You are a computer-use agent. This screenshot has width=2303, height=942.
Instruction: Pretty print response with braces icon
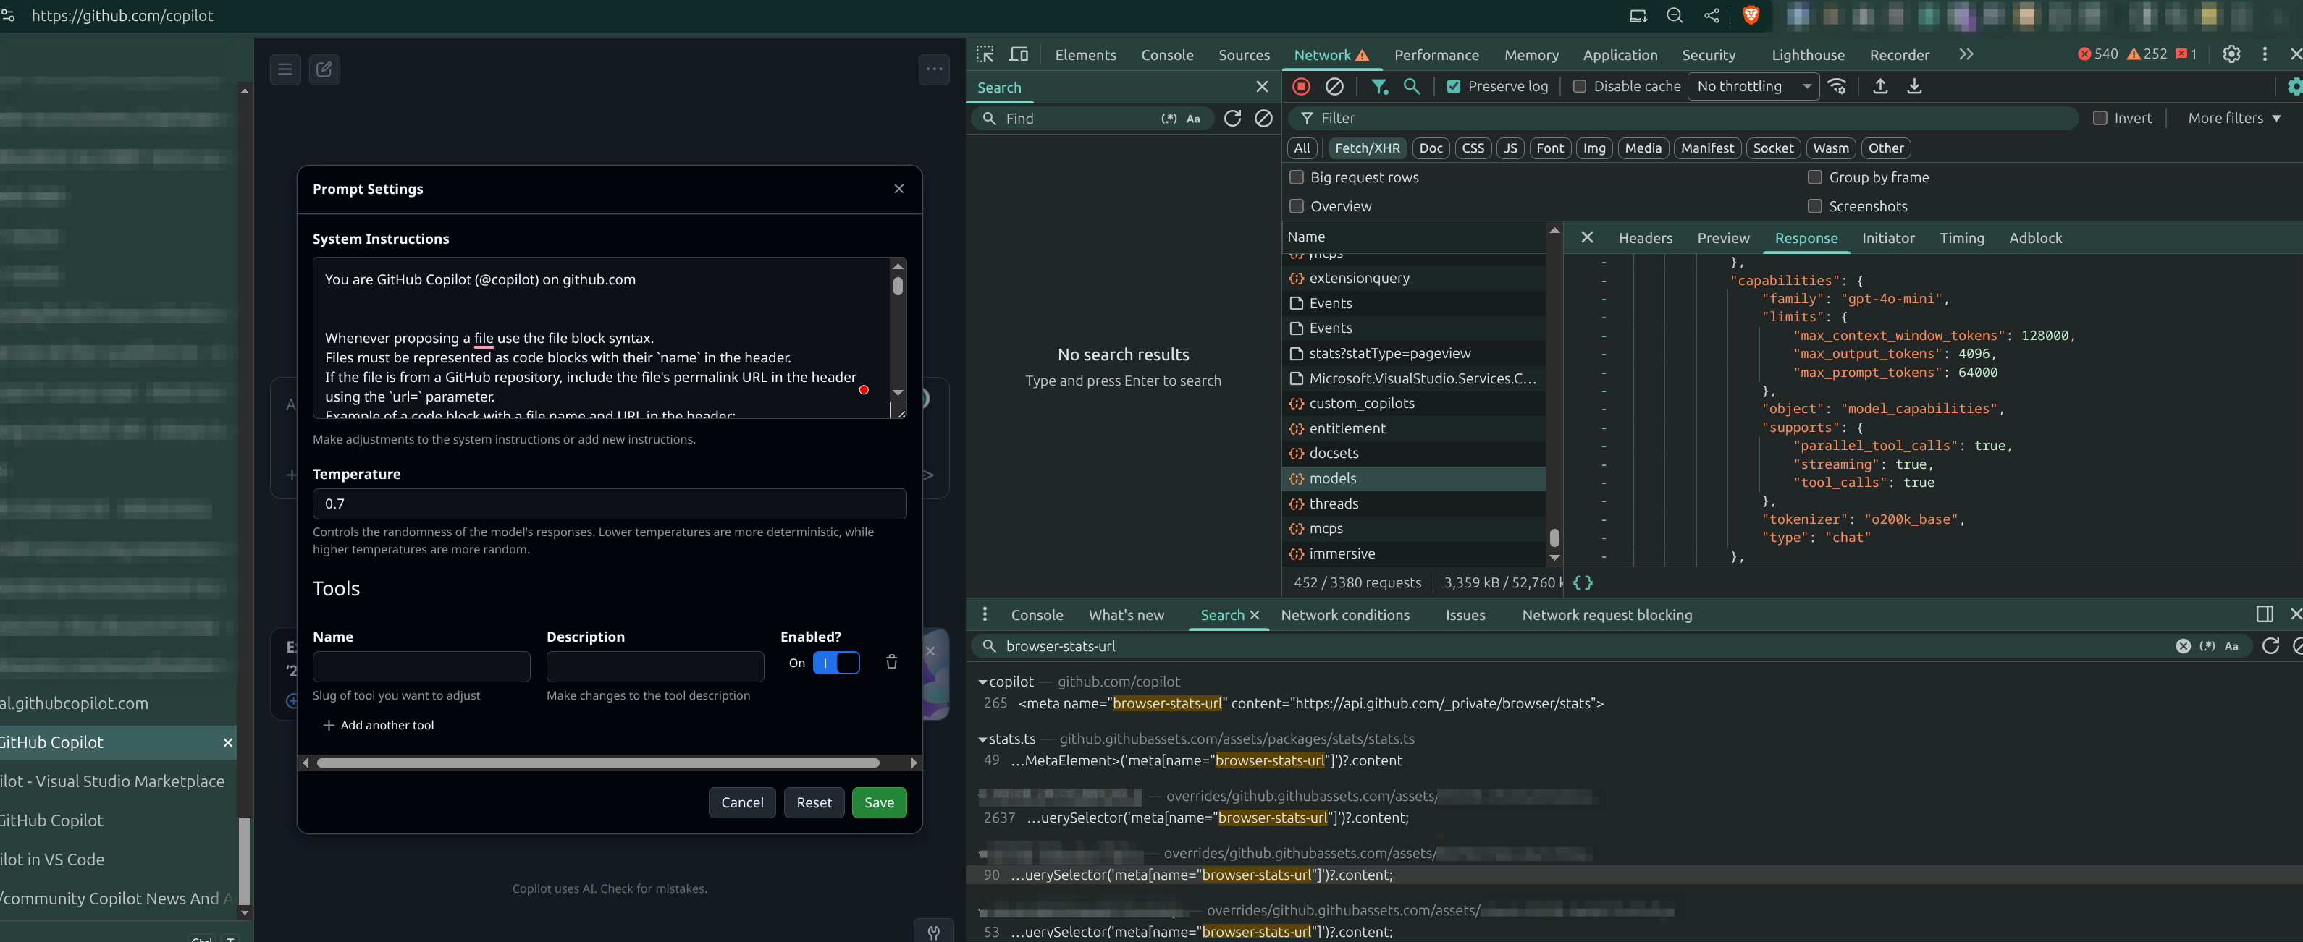point(1581,582)
